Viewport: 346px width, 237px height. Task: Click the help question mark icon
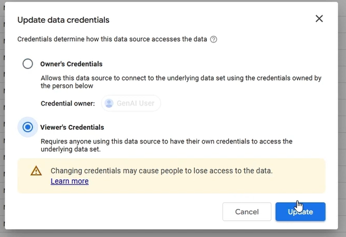click(x=214, y=39)
